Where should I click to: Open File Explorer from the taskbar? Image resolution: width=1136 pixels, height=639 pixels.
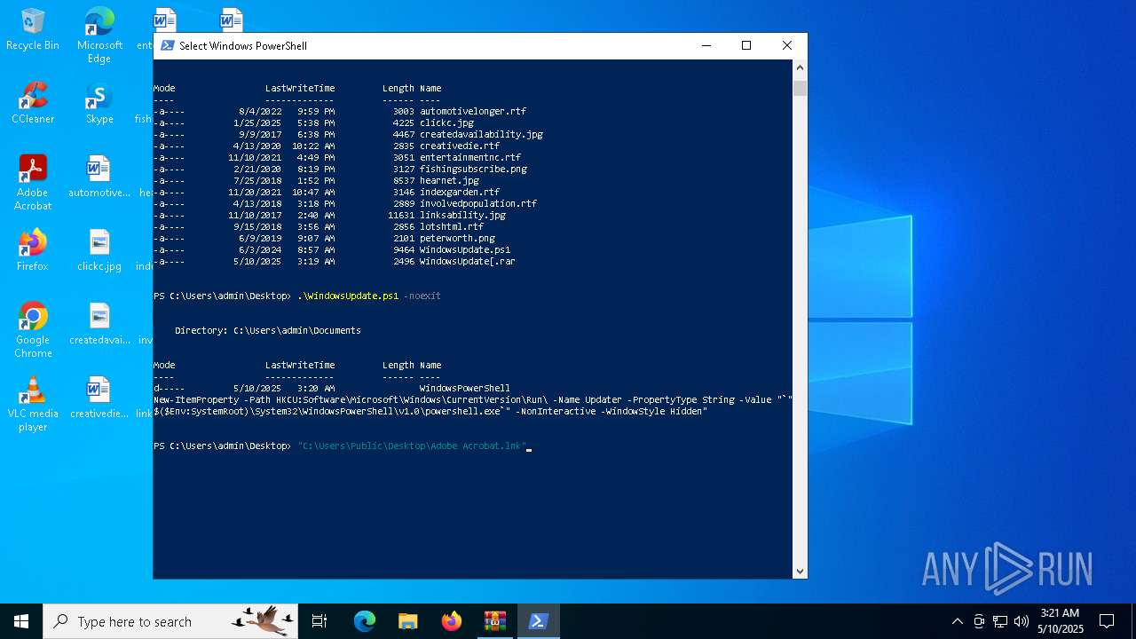(x=408, y=621)
